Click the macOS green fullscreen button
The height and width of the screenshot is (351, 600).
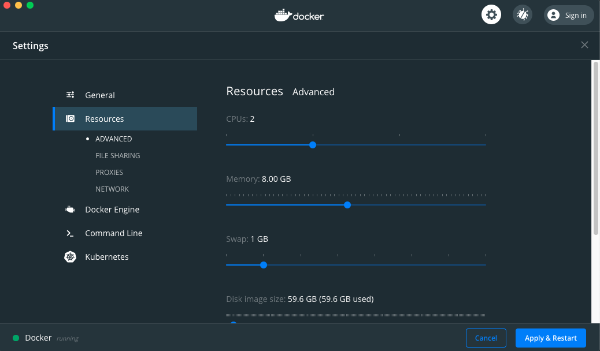30,5
